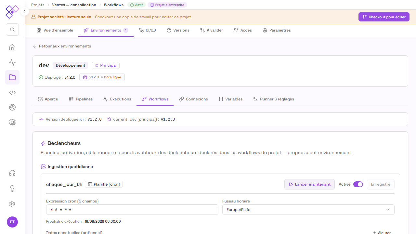This screenshot has width=416, height=234.
Task: Click the chaque_jour_6h trigger name
Action: [64, 184]
